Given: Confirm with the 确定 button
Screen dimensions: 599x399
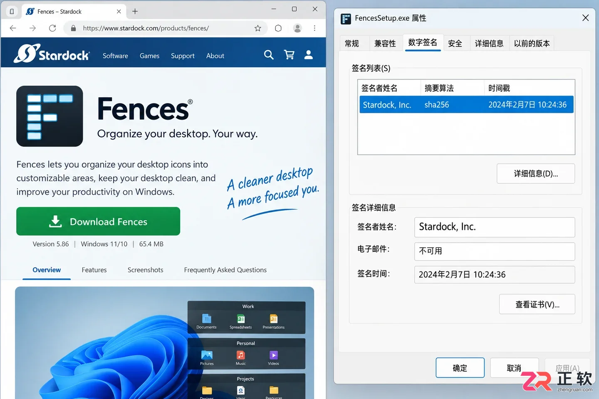Looking at the screenshot, I should pyautogui.click(x=460, y=368).
